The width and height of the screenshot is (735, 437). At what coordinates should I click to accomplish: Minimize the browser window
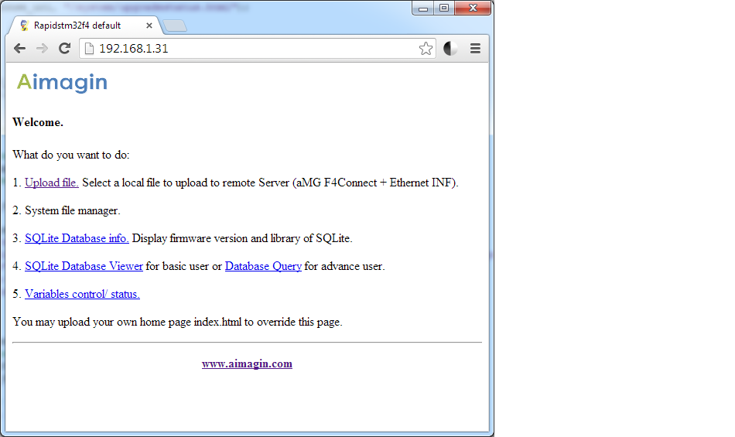pos(423,8)
